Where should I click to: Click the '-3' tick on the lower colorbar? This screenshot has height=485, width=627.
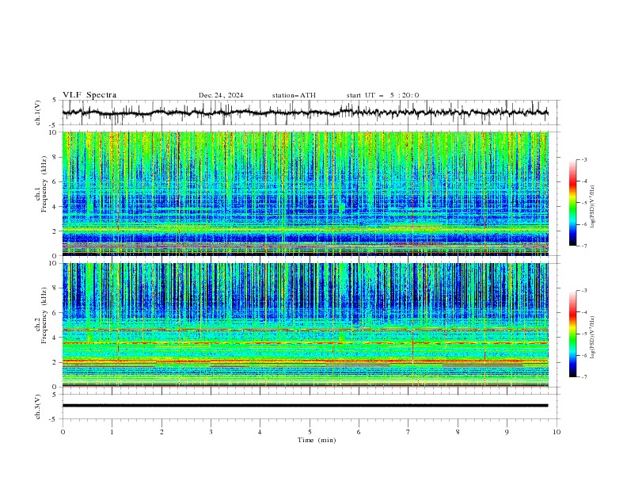click(x=584, y=291)
